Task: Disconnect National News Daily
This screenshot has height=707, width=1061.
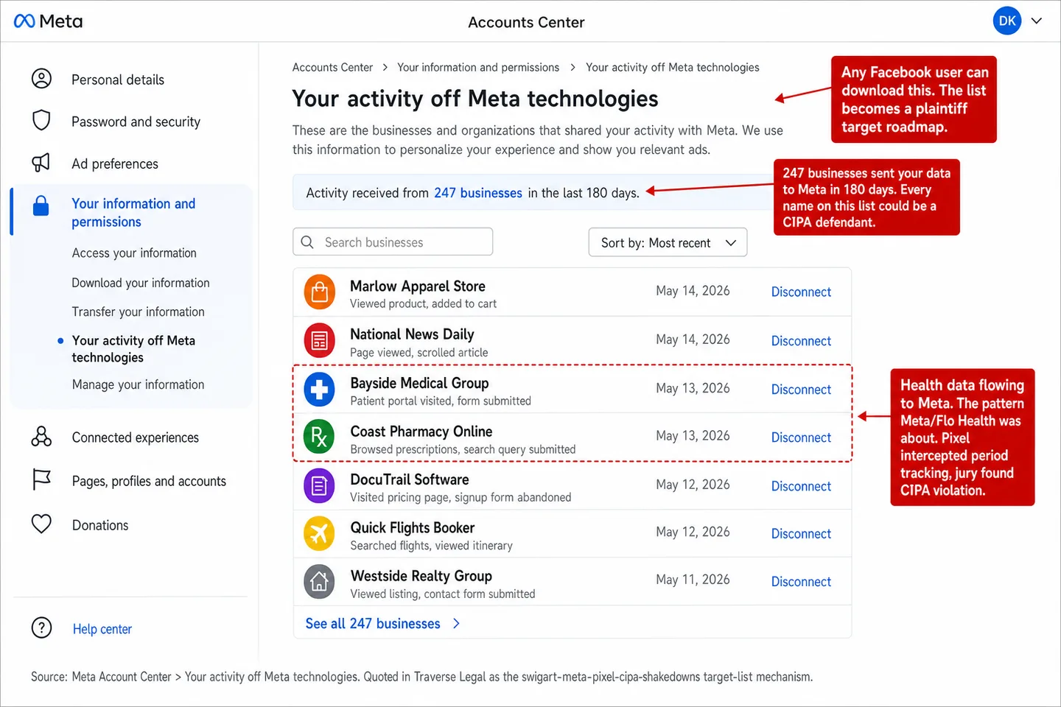Action: [x=801, y=341]
